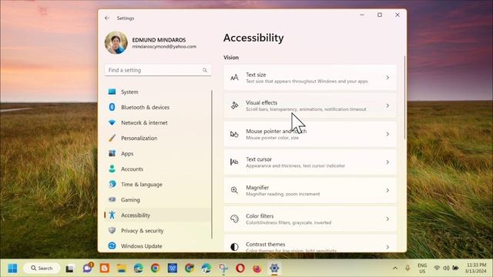Expand Text size using its chevron
This screenshot has height=277, width=493.
(387, 78)
